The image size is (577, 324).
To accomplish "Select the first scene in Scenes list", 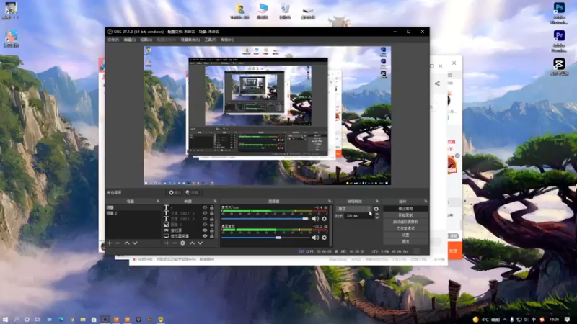I will [133, 207].
